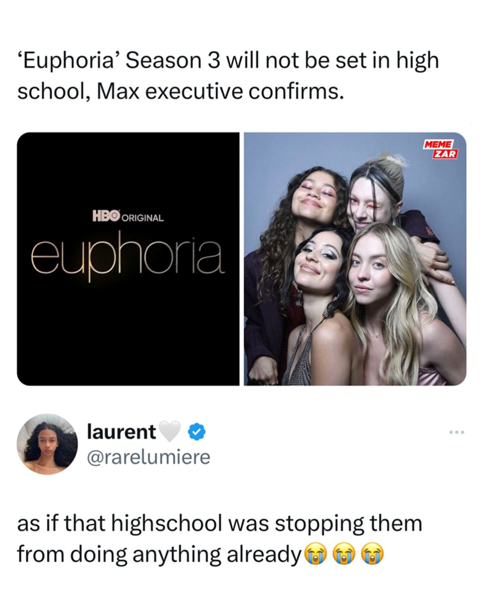This screenshot has width=487, height=604.
Task: Click the Meme Zar watermark logo
Action: [441, 149]
